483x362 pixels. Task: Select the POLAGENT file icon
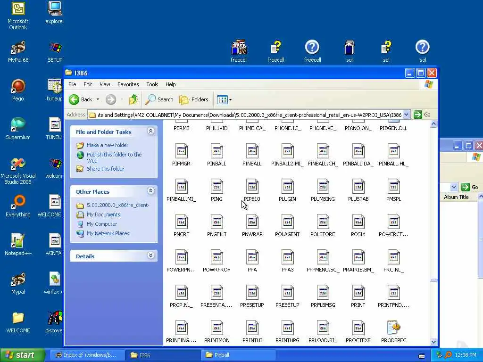tap(287, 222)
